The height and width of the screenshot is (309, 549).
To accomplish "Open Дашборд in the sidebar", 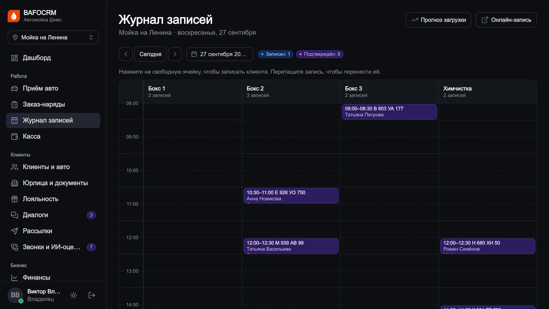I will coord(53,58).
